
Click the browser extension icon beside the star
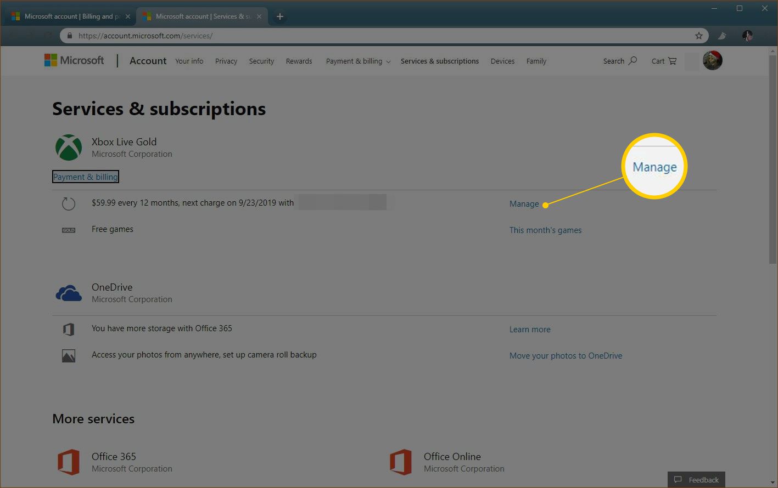723,36
